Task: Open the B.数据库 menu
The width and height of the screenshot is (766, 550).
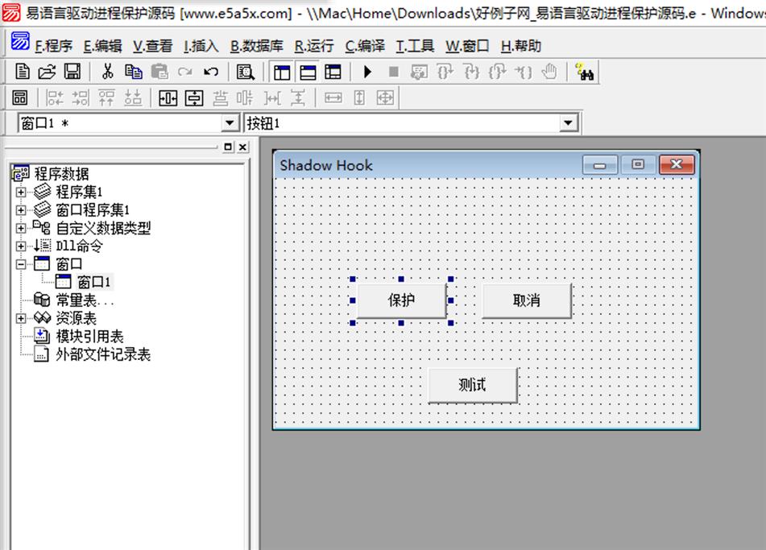Action: tap(257, 46)
